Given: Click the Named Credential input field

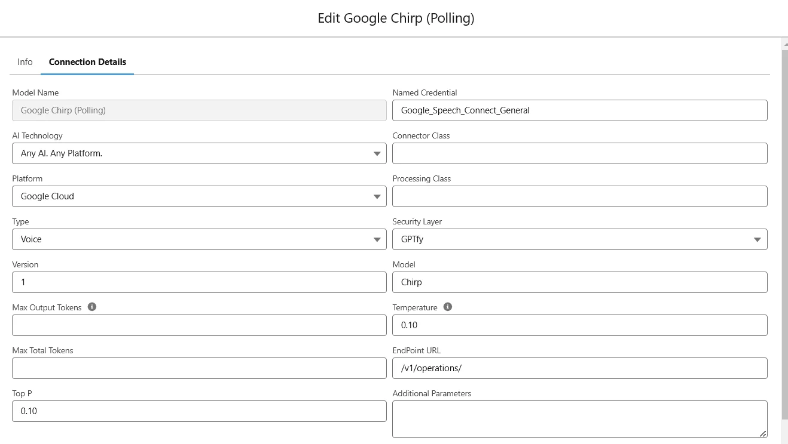Looking at the screenshot, I should (579, 110).
